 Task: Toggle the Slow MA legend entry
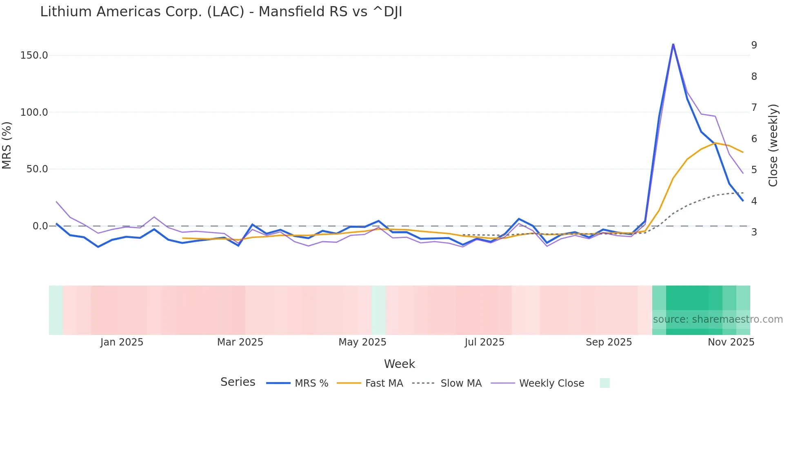(x=447, y=383)
